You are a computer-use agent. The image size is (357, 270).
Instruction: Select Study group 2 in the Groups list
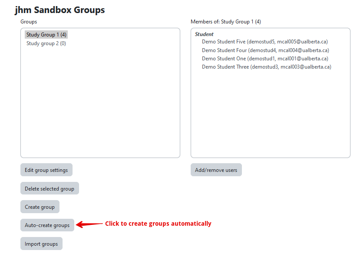[x=46, y=43]
